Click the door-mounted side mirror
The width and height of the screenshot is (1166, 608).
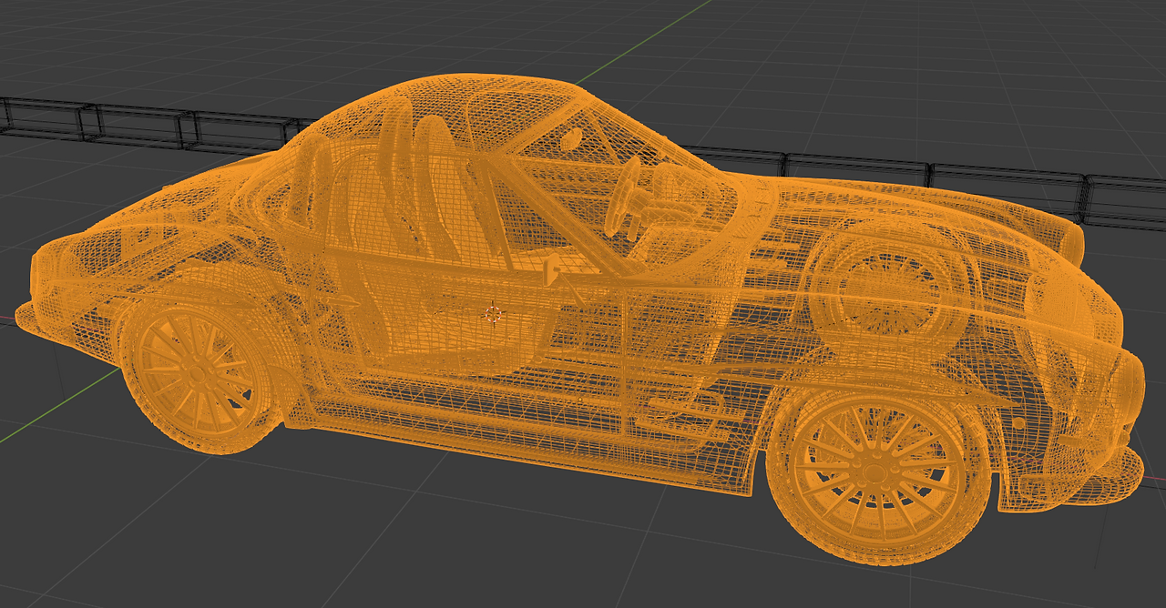pos(551,268)
